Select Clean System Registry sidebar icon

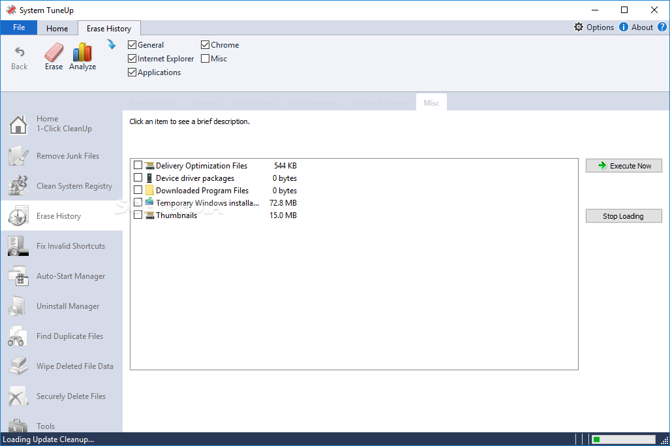(x=18, y=185)
